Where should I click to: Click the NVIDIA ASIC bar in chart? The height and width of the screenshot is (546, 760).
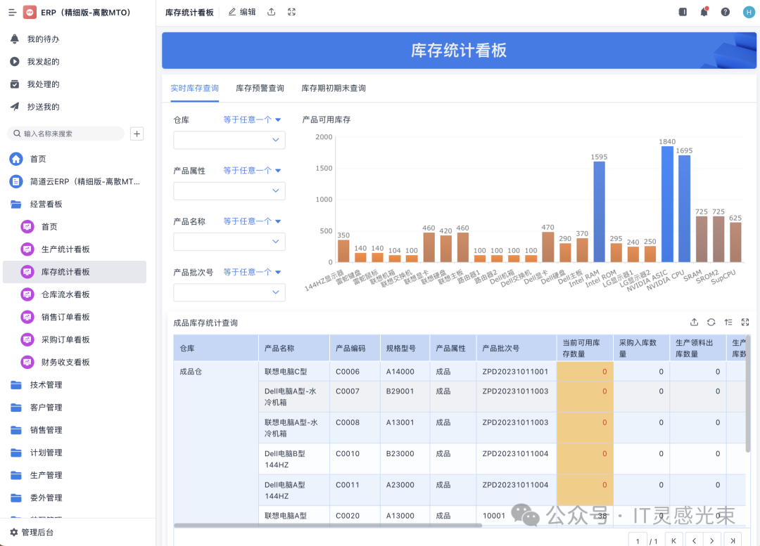point(667,204)
